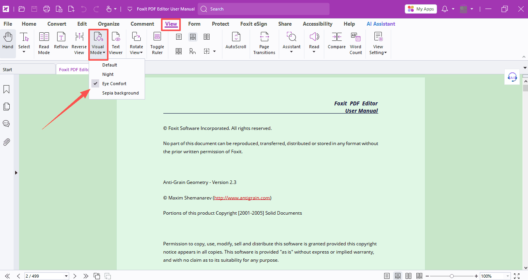Open the notifications bell
528x280 pixels.
click(x=446, y=9)
